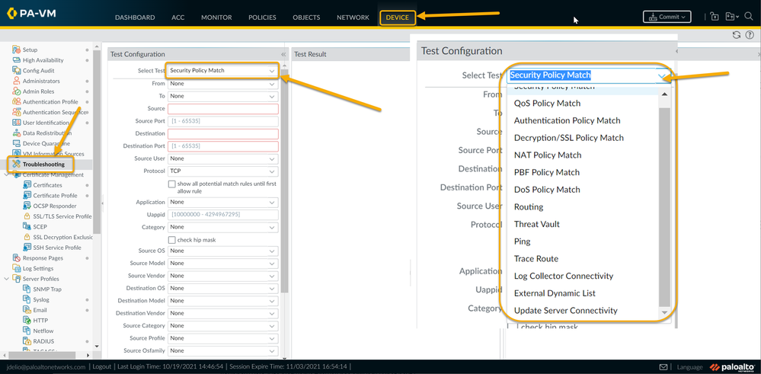761x374 pixels.
Task: Switch to the ACC tab
Action: coord(178,18)
